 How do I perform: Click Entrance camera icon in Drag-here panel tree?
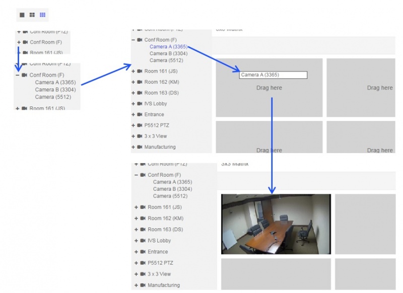tap(140, 114)
